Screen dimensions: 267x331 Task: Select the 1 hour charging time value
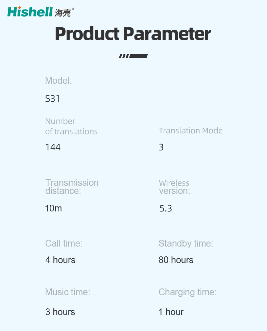point(171,312)
